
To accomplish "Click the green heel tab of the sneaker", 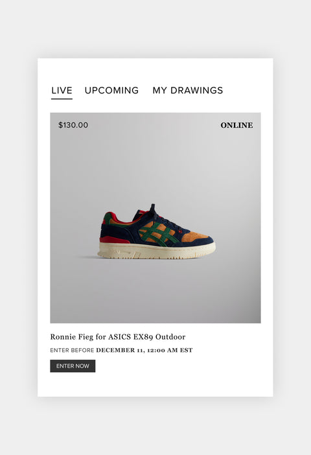I will click(x=108, y=218).
